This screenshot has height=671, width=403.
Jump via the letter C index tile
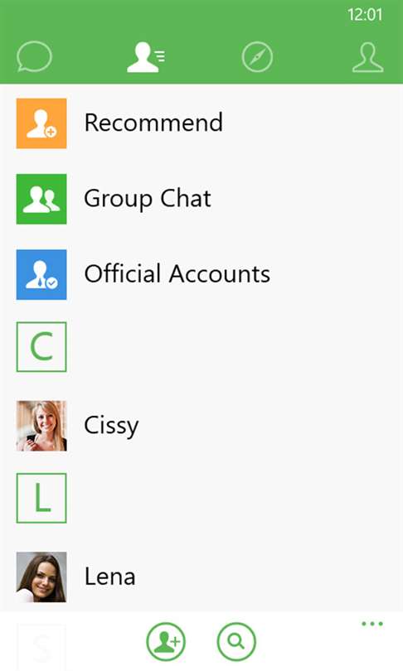41,347
